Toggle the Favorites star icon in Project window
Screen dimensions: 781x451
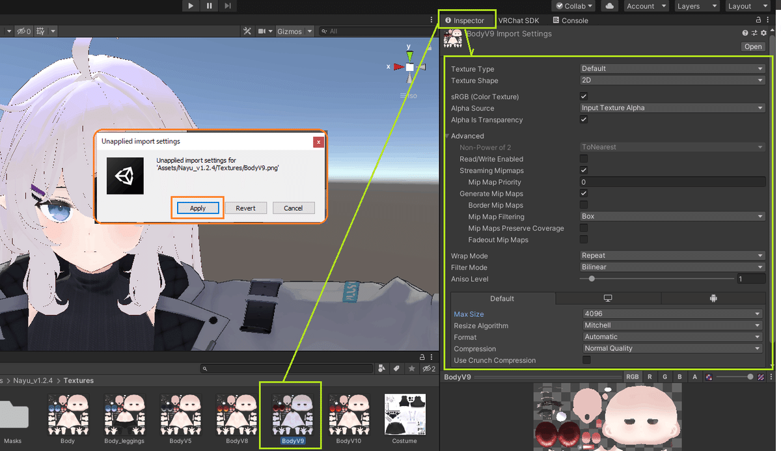[411, 369]
